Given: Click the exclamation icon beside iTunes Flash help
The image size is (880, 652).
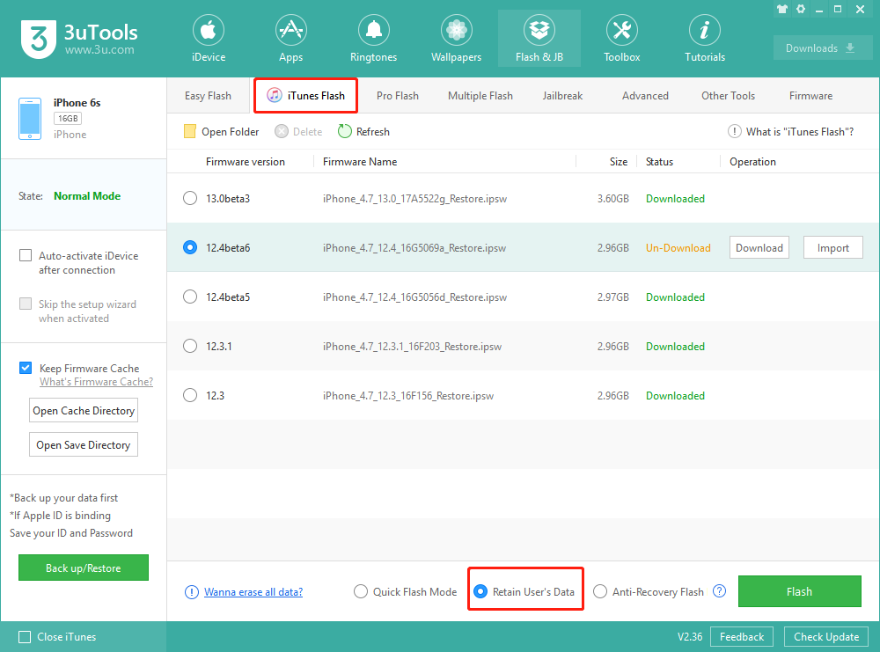Looking at the screenshot, I should click(x=734, y=131).
